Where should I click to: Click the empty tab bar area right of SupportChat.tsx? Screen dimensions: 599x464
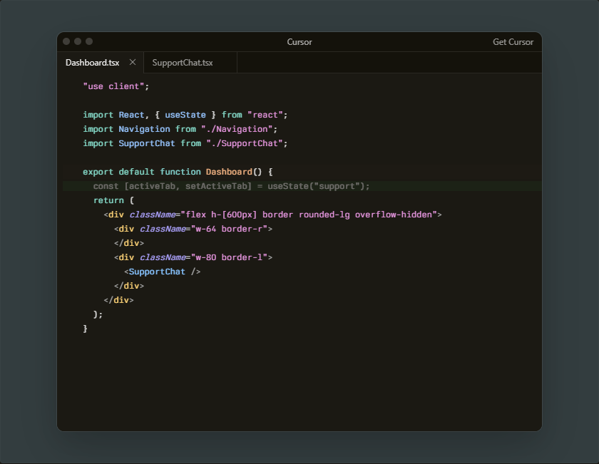[321, 63]
